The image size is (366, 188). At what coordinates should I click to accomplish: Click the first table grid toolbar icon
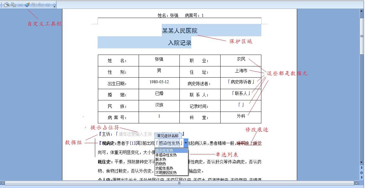[x=34, y=5]
